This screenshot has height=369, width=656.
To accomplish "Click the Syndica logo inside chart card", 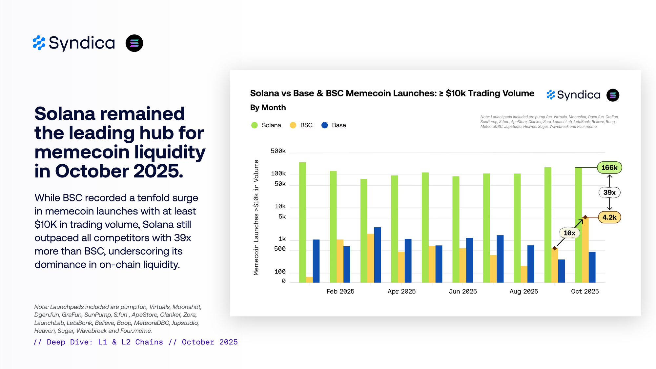I will tap(573, 95).
